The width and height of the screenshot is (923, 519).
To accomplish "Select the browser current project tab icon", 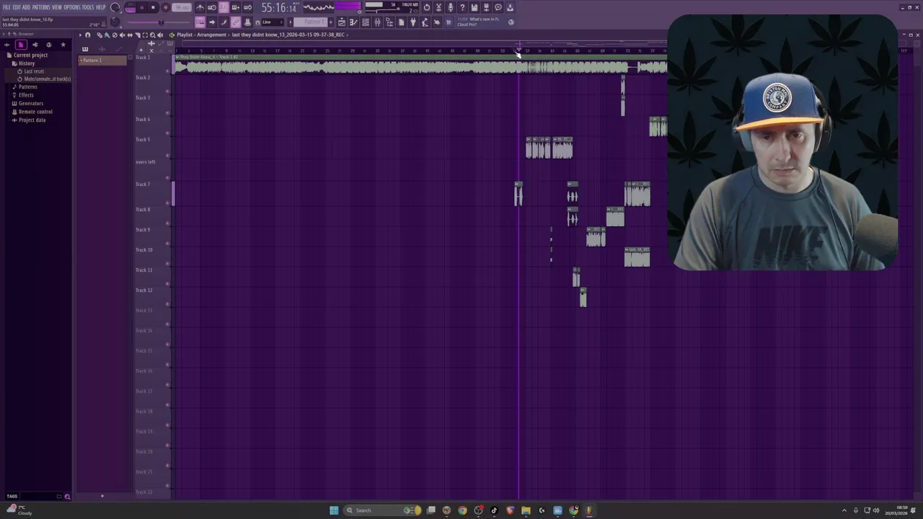I will click(x=21, y=45).
